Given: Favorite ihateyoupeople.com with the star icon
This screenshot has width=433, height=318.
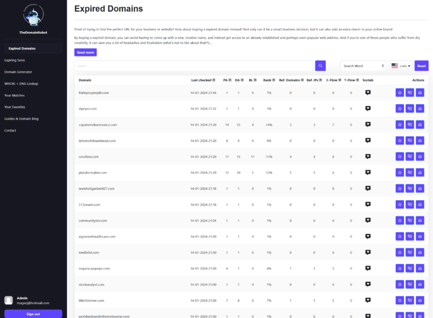Looking at the screenshot, I should [400, 92].
